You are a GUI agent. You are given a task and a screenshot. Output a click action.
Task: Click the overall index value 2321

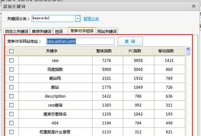[x=106, y=78]
